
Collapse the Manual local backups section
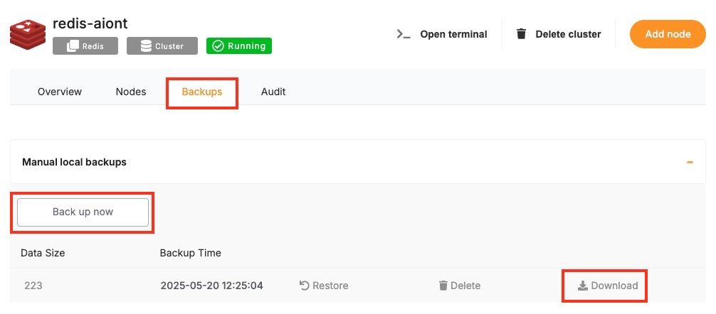tap(689, 162)
